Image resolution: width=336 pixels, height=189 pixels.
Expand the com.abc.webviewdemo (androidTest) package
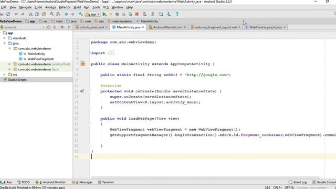click(9, 64)
